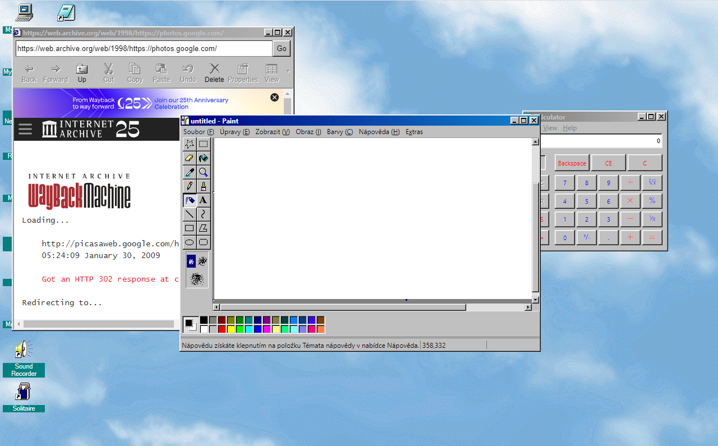Select the Rectangle shape tool
The image size is (718, 446).
190,228
